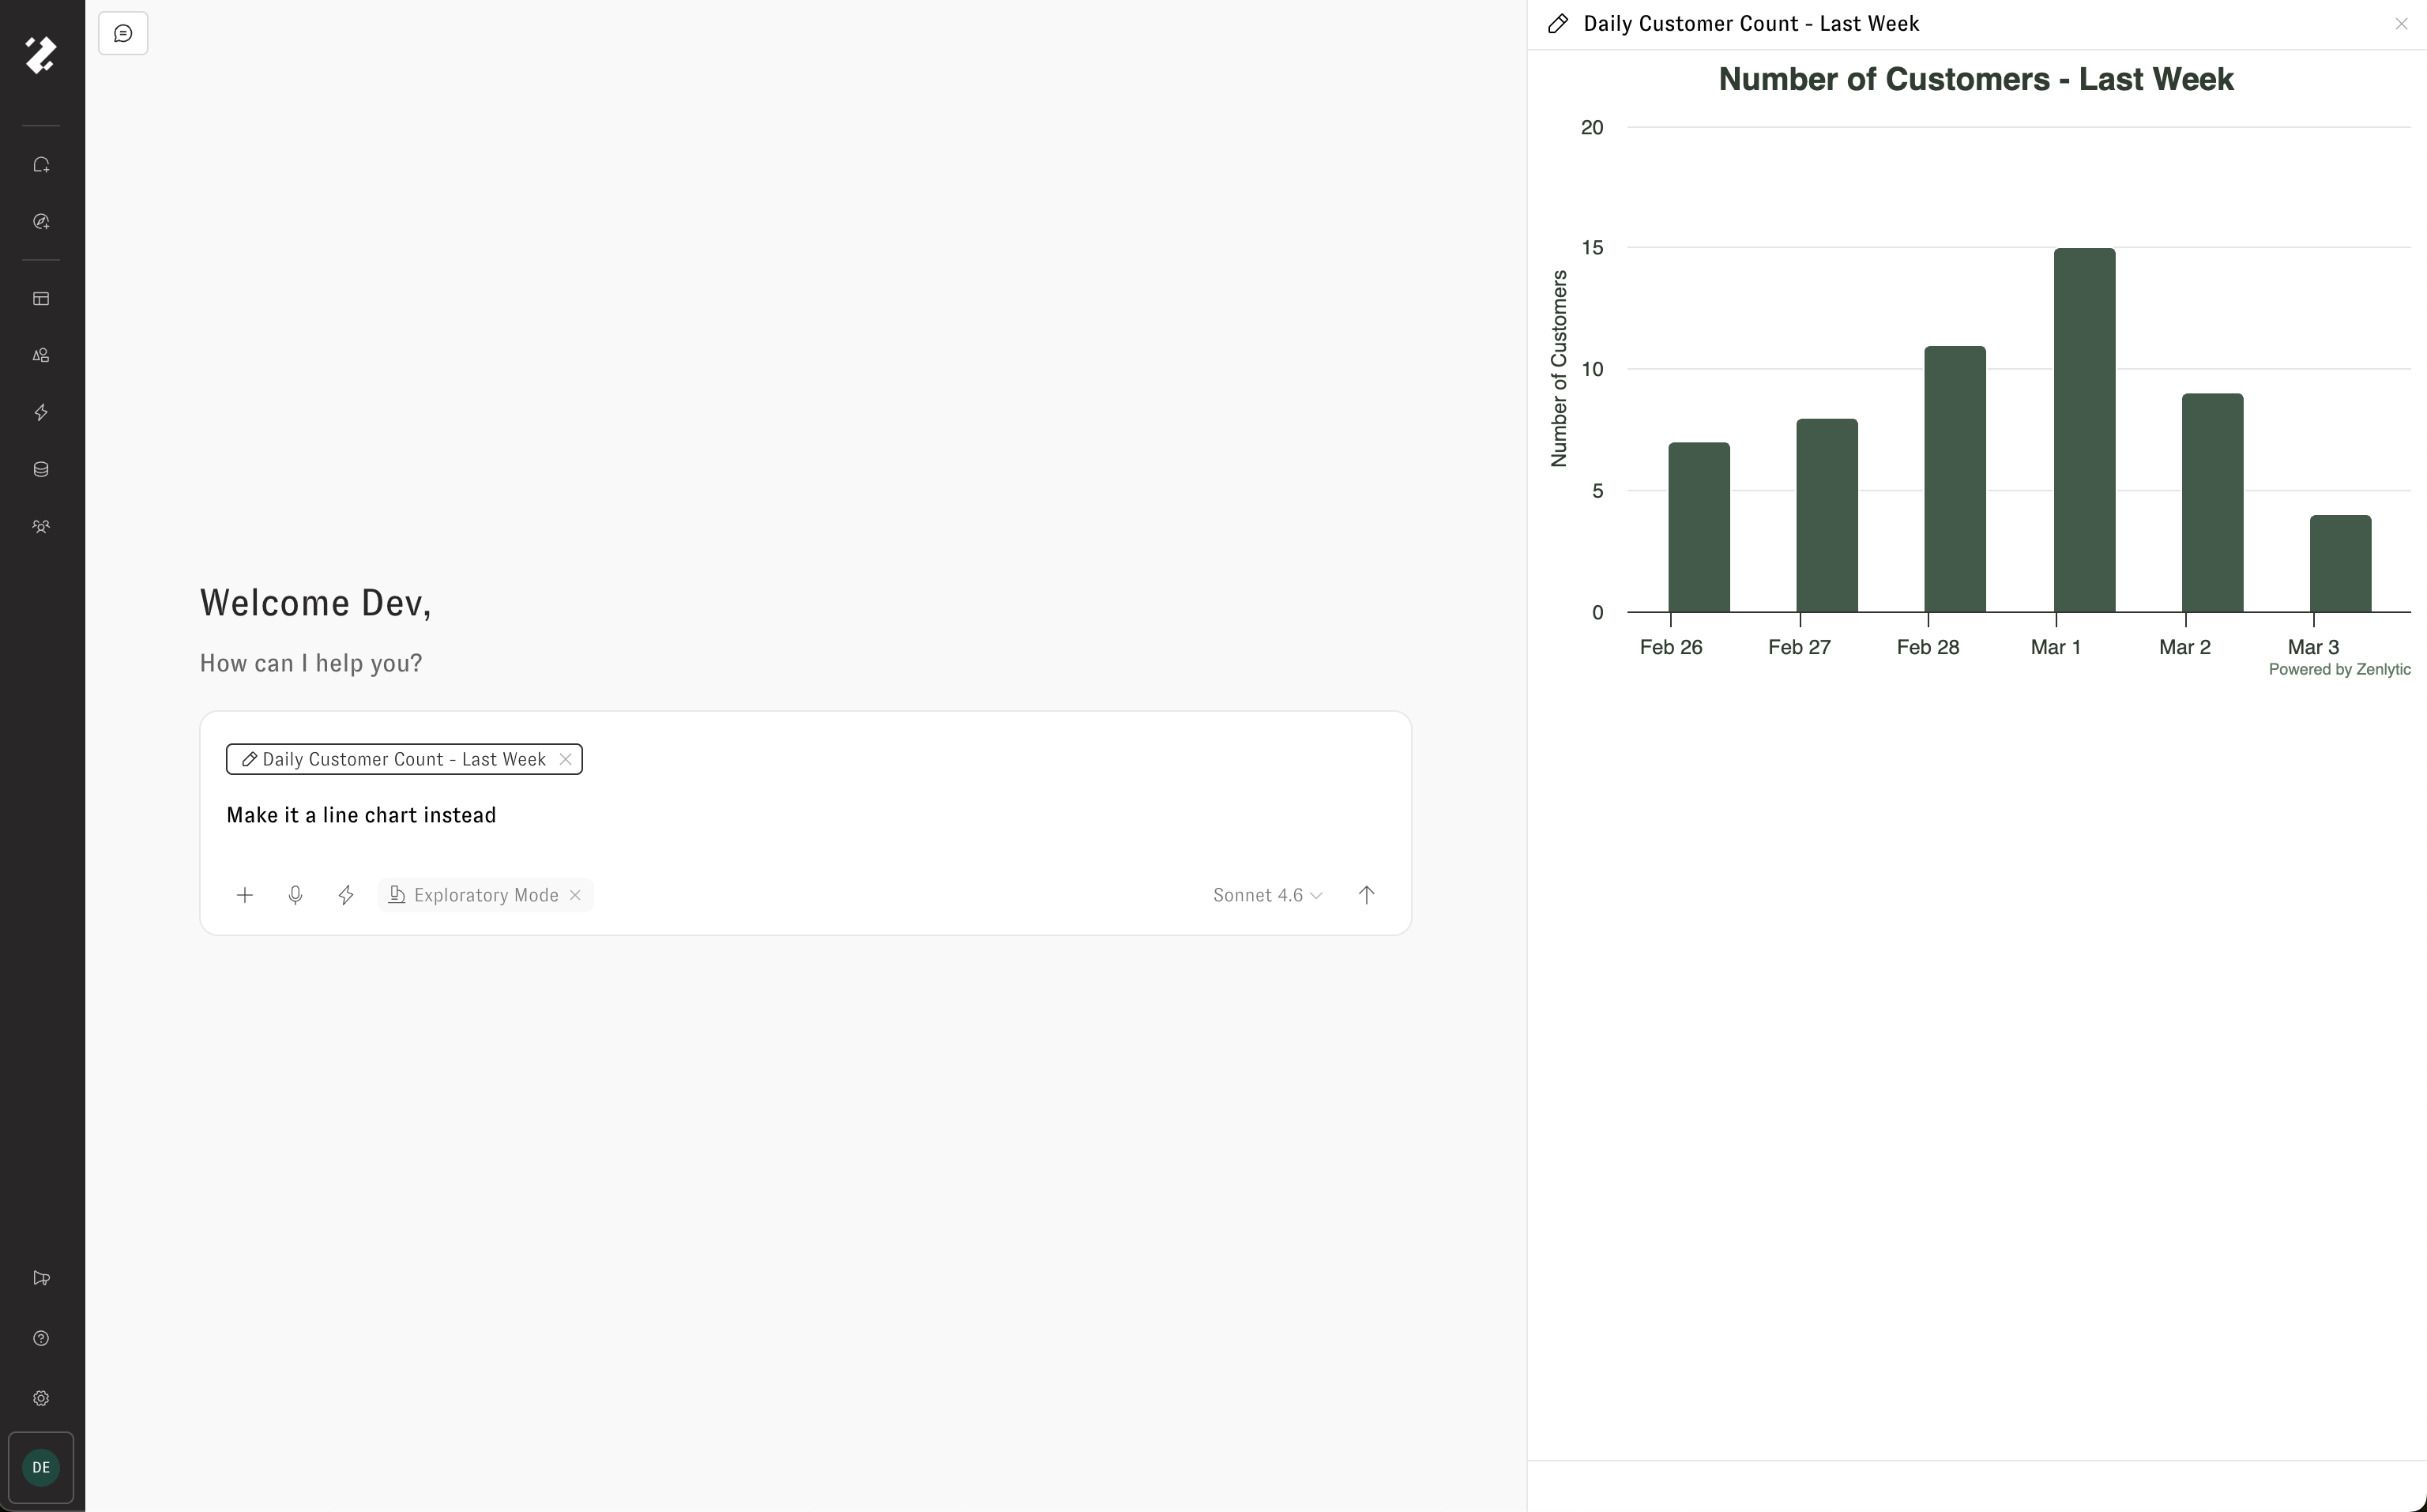Click the chat history button at top left
Image resolution: width=2427 pixels, height=1512 pixels.
tap(123, 34)
